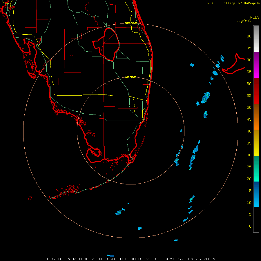The width and height of the screenshot is (261, 261).
Task: Click the (VIL) abbreviation in caption
Action: tap(150, 259)
